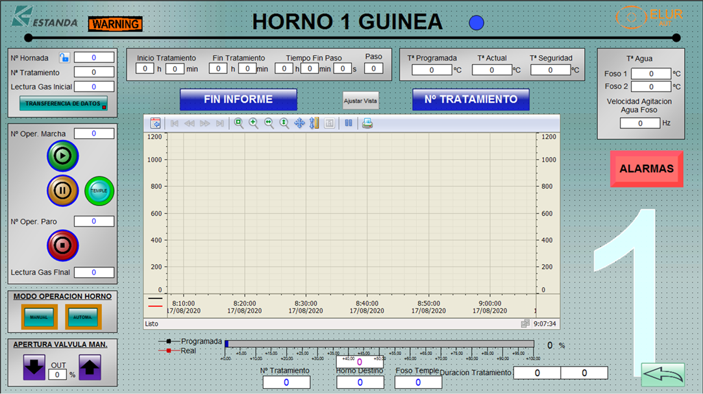
Task: Print the trend chart
Action: pyautogui.click(x=367, y=123)
